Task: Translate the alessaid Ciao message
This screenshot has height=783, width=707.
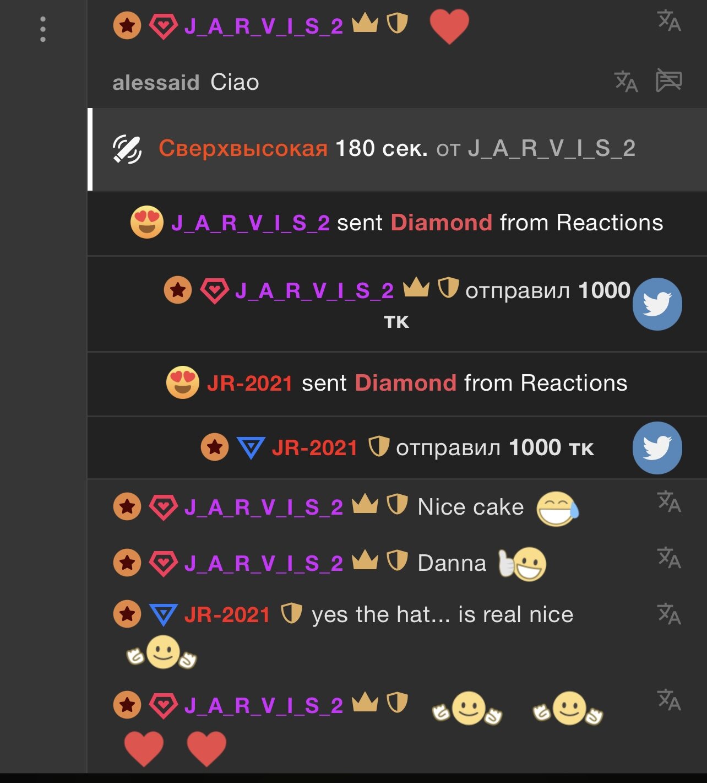Action: point(626,82)
